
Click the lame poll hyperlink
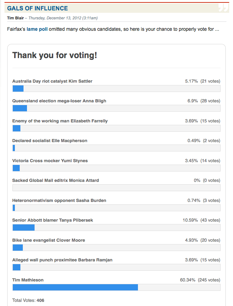pos(37,29)
